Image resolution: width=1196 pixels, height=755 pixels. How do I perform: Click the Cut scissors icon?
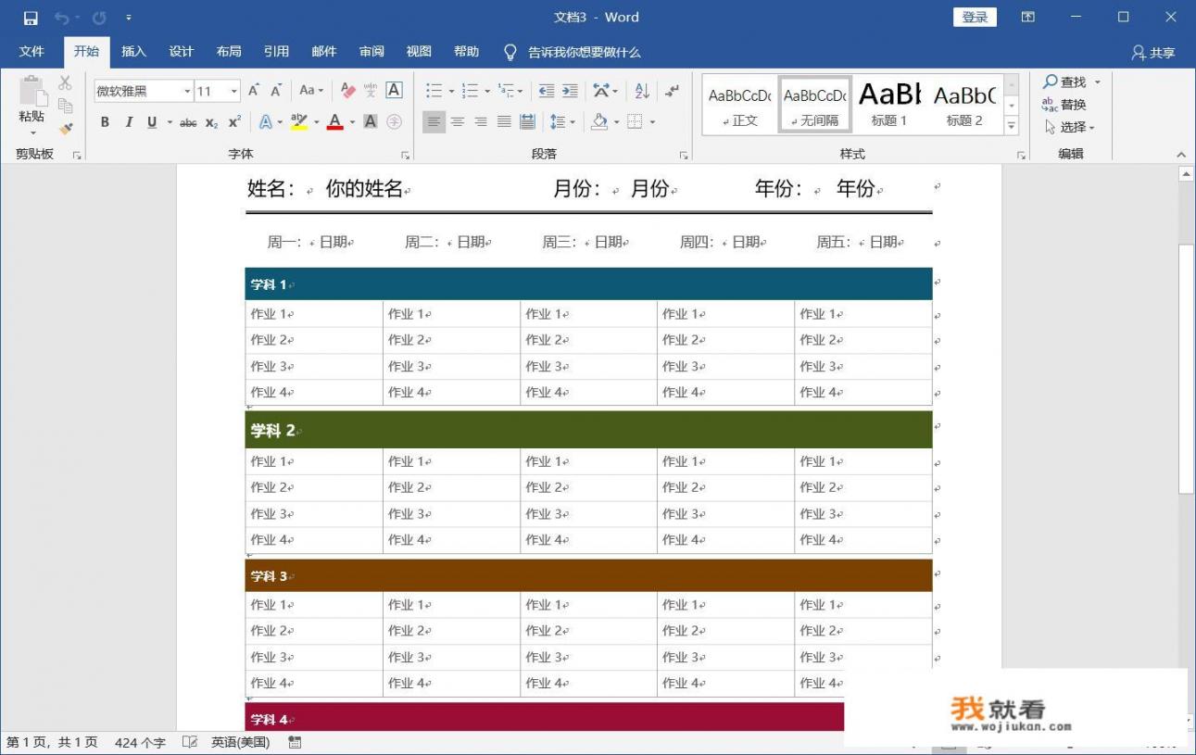point(65,83)
